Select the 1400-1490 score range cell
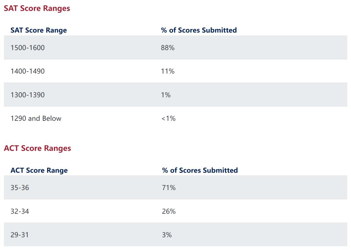This screenshot has height=250, width=351. pos(28,71)
